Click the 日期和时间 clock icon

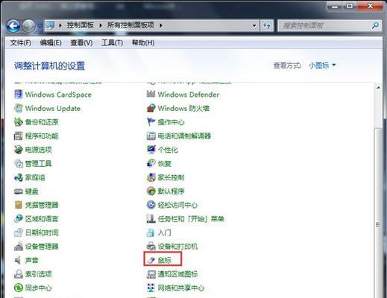(19, 232)
